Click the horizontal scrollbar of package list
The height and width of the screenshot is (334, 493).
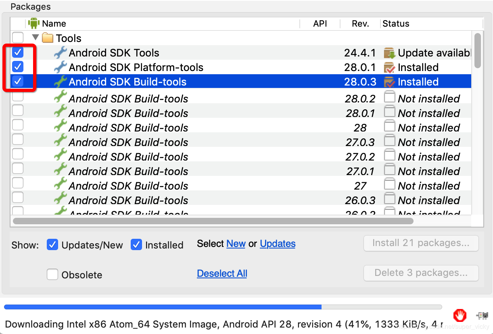[213, 221]
